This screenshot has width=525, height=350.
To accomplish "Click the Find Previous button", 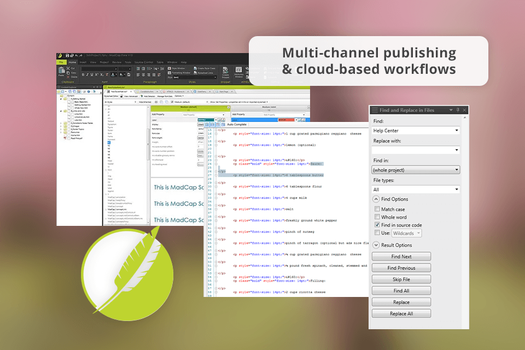I will (401, 268).
